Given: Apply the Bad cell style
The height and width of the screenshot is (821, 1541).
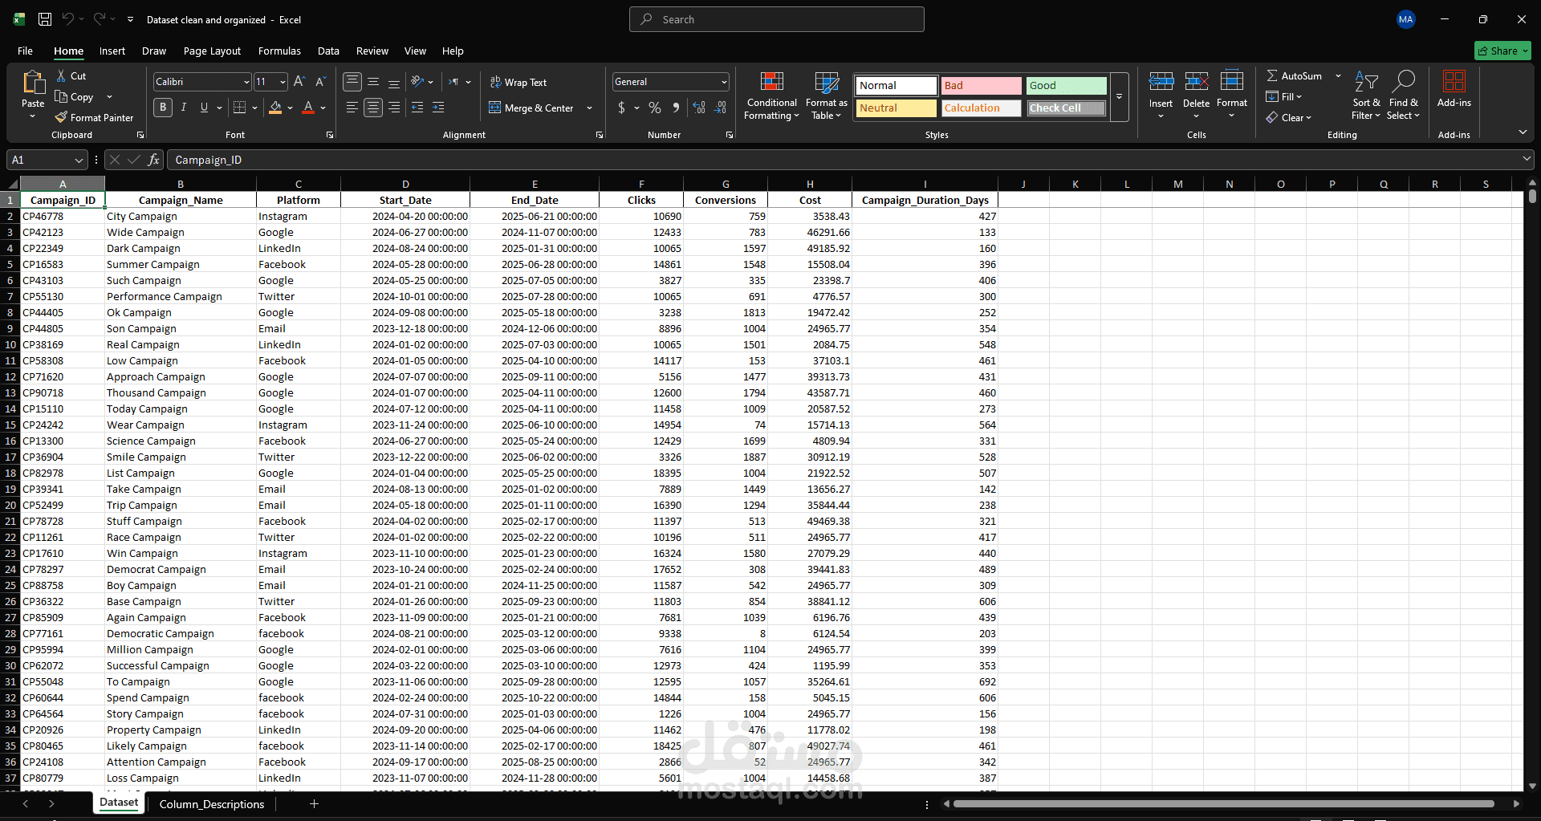Looking at the screenshot, I should [x=981, y=86].
